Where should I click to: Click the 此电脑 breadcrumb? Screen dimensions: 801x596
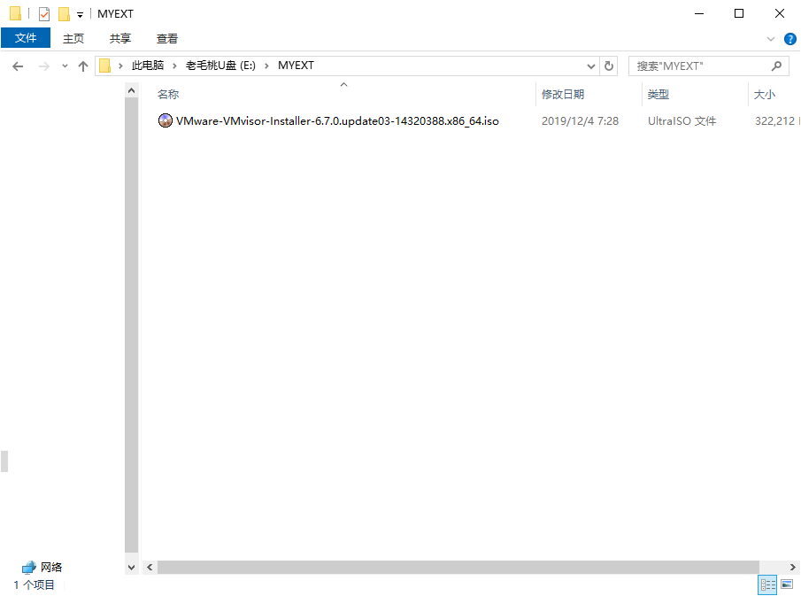(148, 66)
